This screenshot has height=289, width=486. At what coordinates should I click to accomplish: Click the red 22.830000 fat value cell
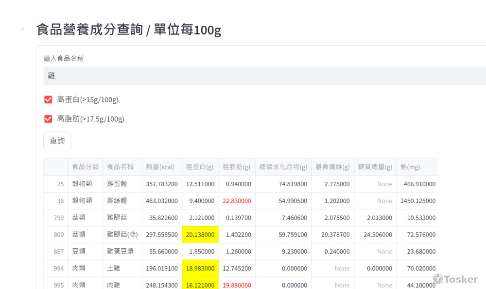point(237,201)
